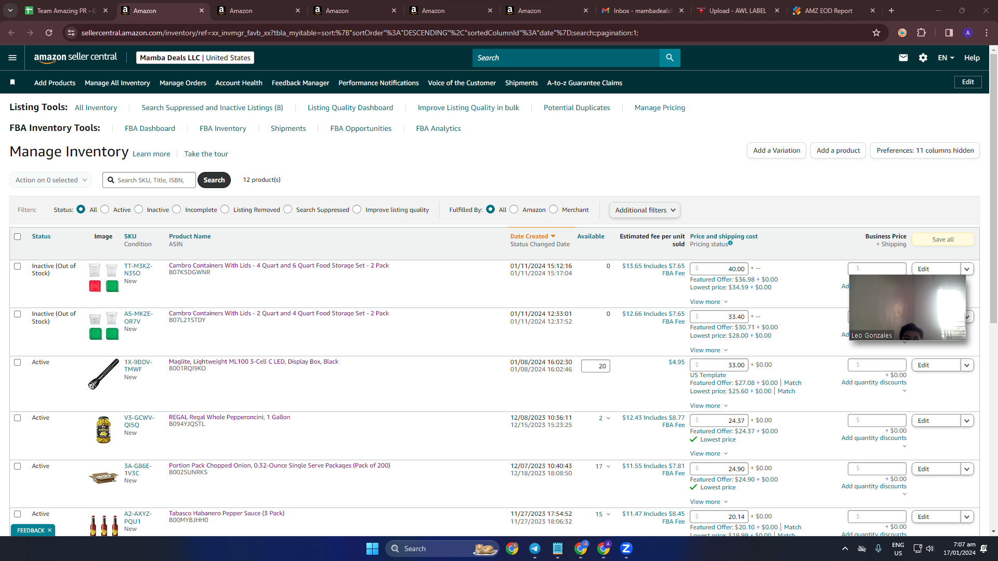998x561 pixels.
Task: Expand View more for REGAL Pepperoncini pricing
Action: tap(709, 453)
